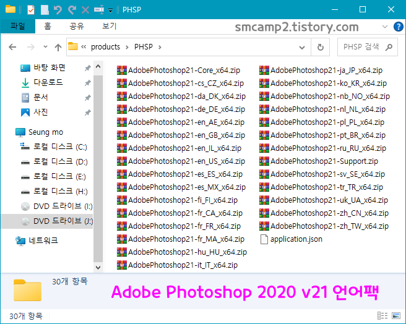The height and width of the screenshot is (324, 406).
Task: Go up one folder level
Action: (58, 47)
